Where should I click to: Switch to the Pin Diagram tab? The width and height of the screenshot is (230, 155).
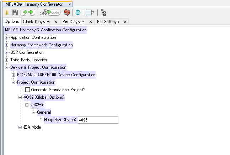[x=74, y=22]
